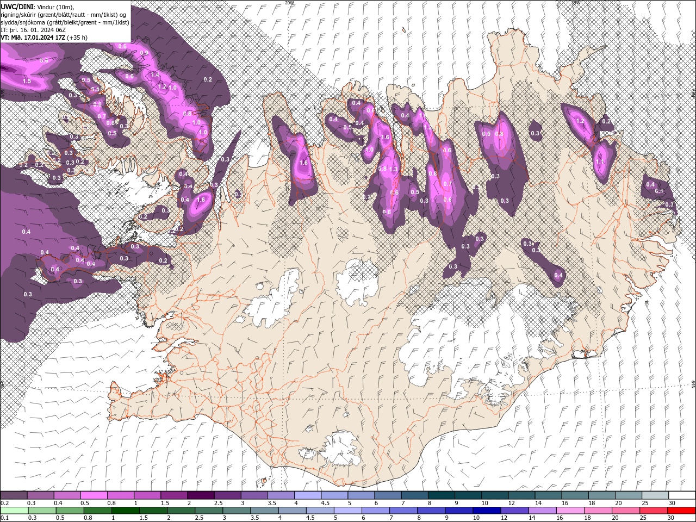Pick the 0.3 swatch in the purple snow scale

coord(40,495)
